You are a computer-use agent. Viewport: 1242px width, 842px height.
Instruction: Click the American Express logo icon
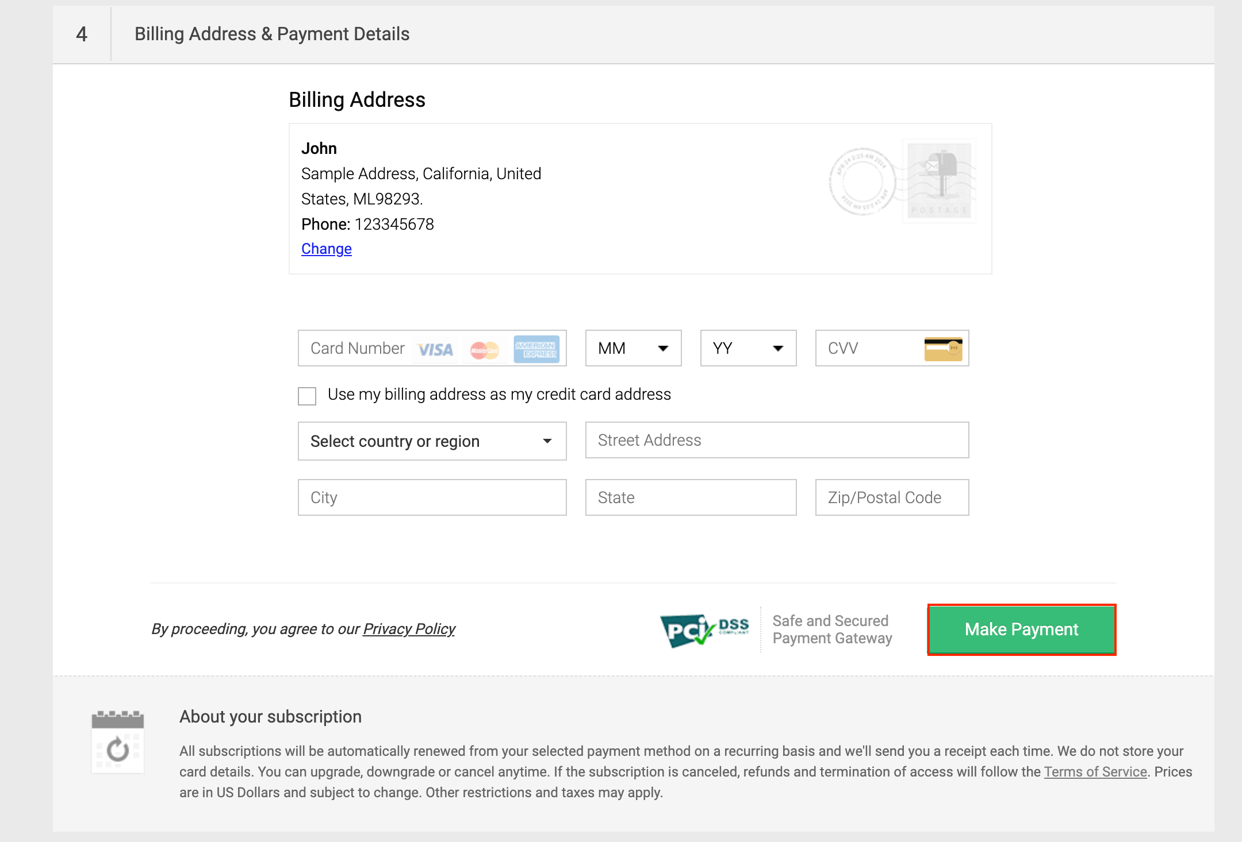pos(536,349)
